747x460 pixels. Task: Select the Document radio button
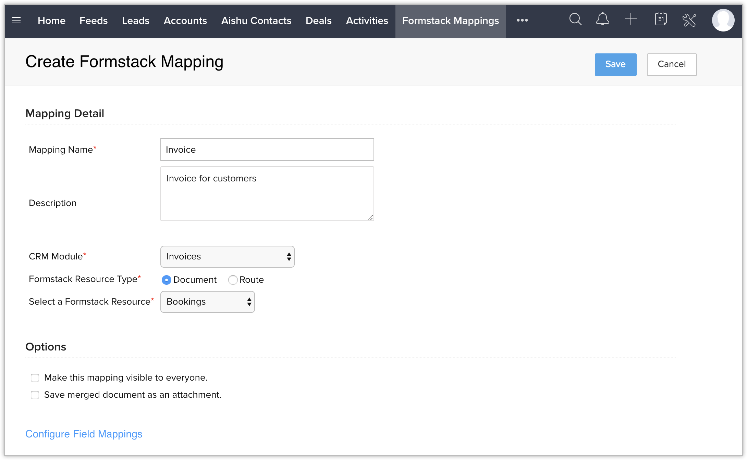pyautogui.click(x=166, y=280)
